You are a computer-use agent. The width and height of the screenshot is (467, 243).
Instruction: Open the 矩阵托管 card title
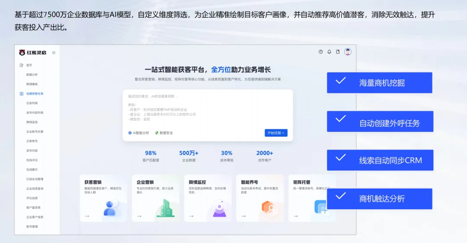click(302, 182)
